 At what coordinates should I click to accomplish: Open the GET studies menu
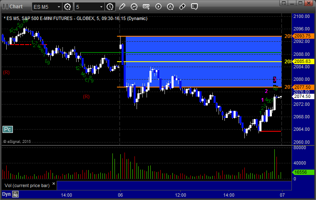(146, 7)
